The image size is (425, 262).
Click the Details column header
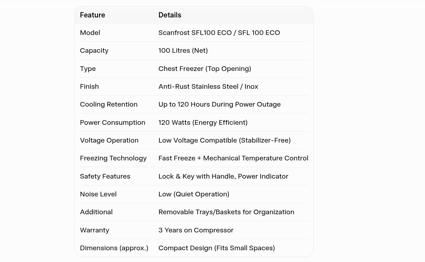coord(170,15)
